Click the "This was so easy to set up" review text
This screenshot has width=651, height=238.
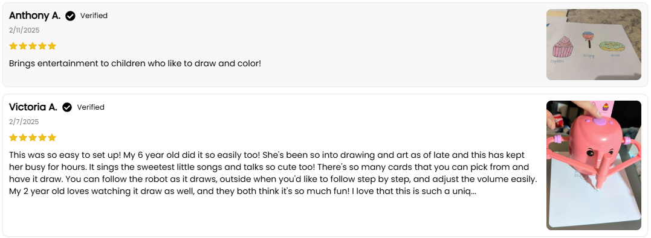click(x=274, y=174)
